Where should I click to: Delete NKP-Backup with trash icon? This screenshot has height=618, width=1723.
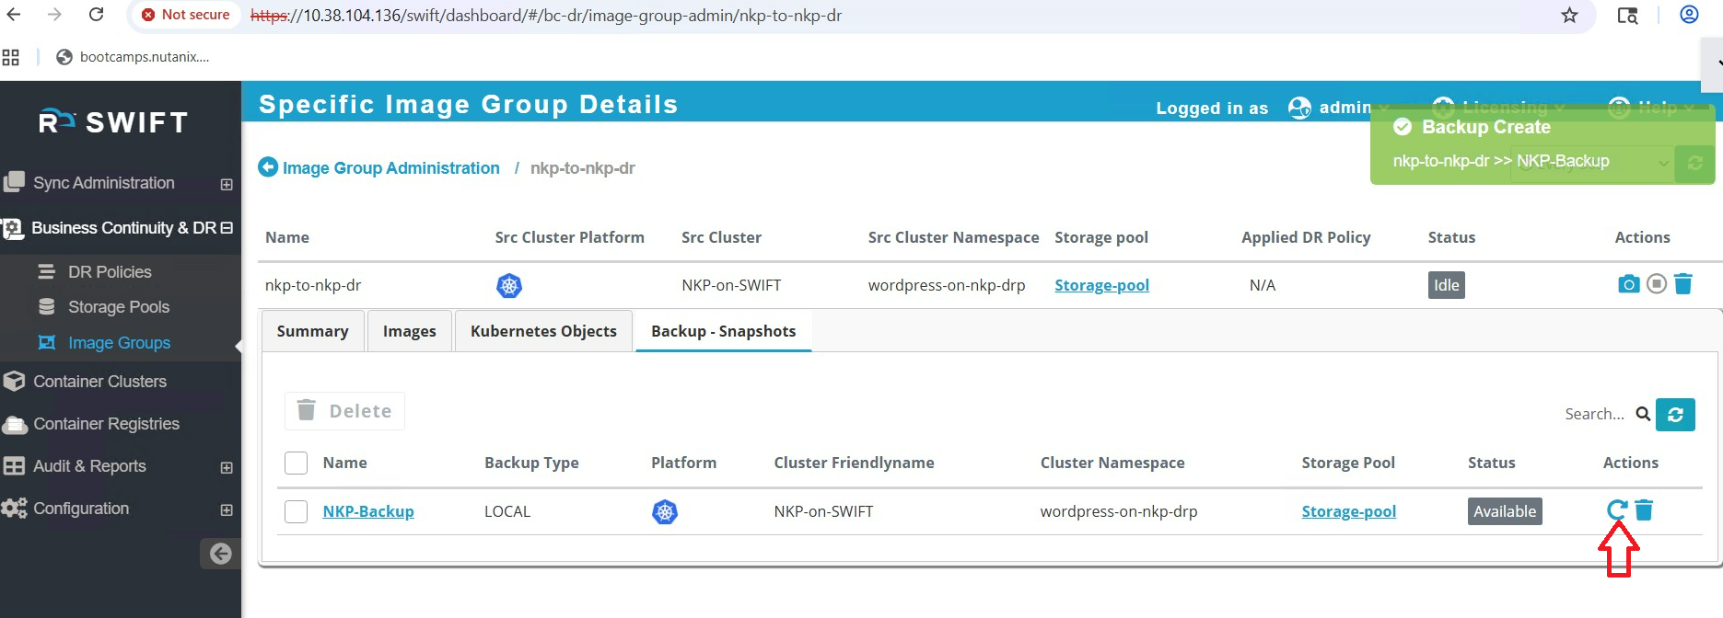coord(1644,509)
